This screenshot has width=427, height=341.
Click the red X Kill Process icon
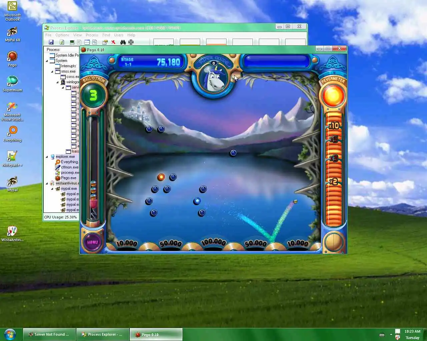coord(113,42)
